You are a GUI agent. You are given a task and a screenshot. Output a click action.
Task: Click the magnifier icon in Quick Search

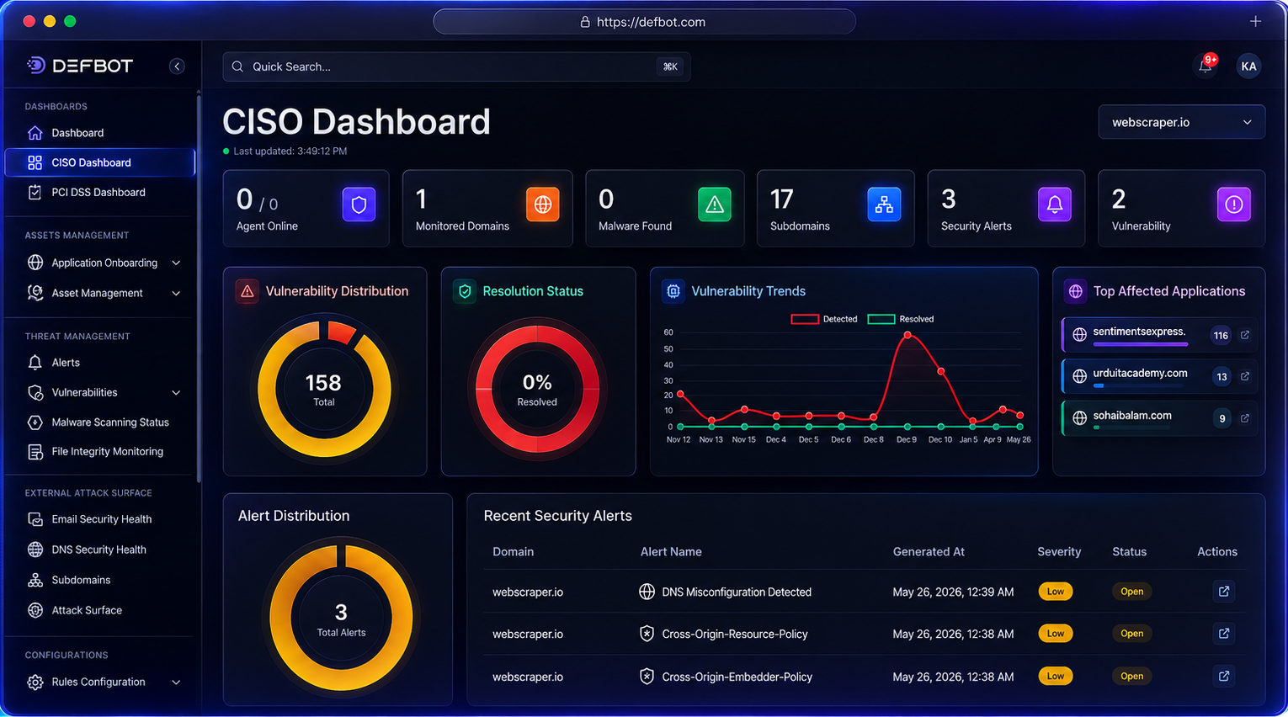point(237,66)
